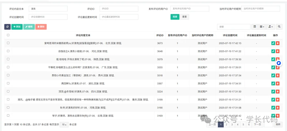Viewport: 287px width, 131px height.
Task: Click the red delete icon for row 3190
Action: tap(277, 108)
